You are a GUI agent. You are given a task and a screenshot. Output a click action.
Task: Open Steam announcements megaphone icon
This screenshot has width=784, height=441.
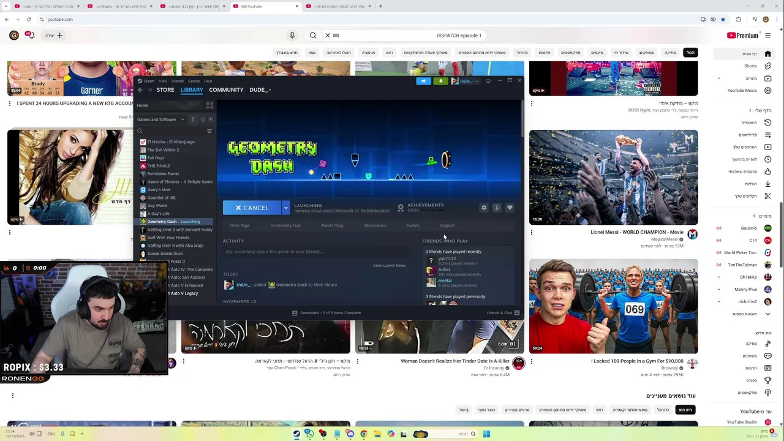(423, 81)
